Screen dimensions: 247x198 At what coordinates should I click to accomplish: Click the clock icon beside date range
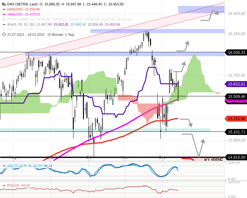(x=4, y=34)
